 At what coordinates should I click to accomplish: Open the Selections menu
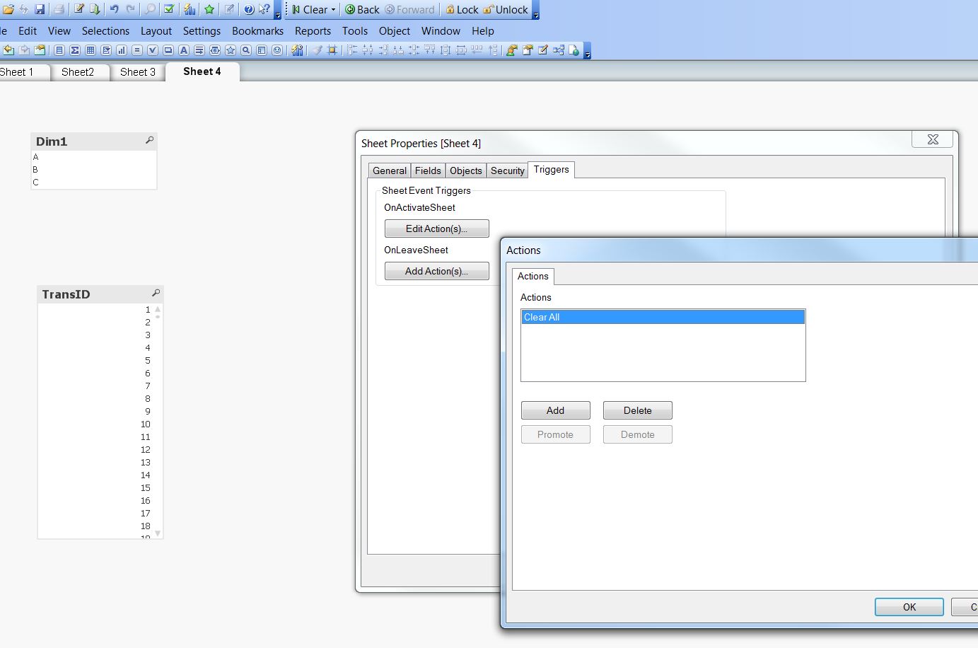pos(105,31)
